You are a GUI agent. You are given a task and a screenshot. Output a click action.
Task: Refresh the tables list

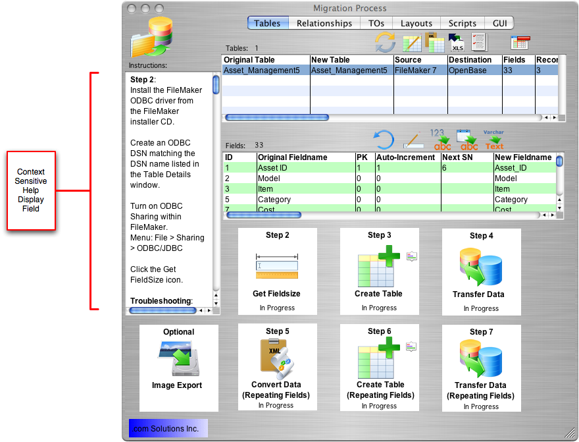point(385,41)
